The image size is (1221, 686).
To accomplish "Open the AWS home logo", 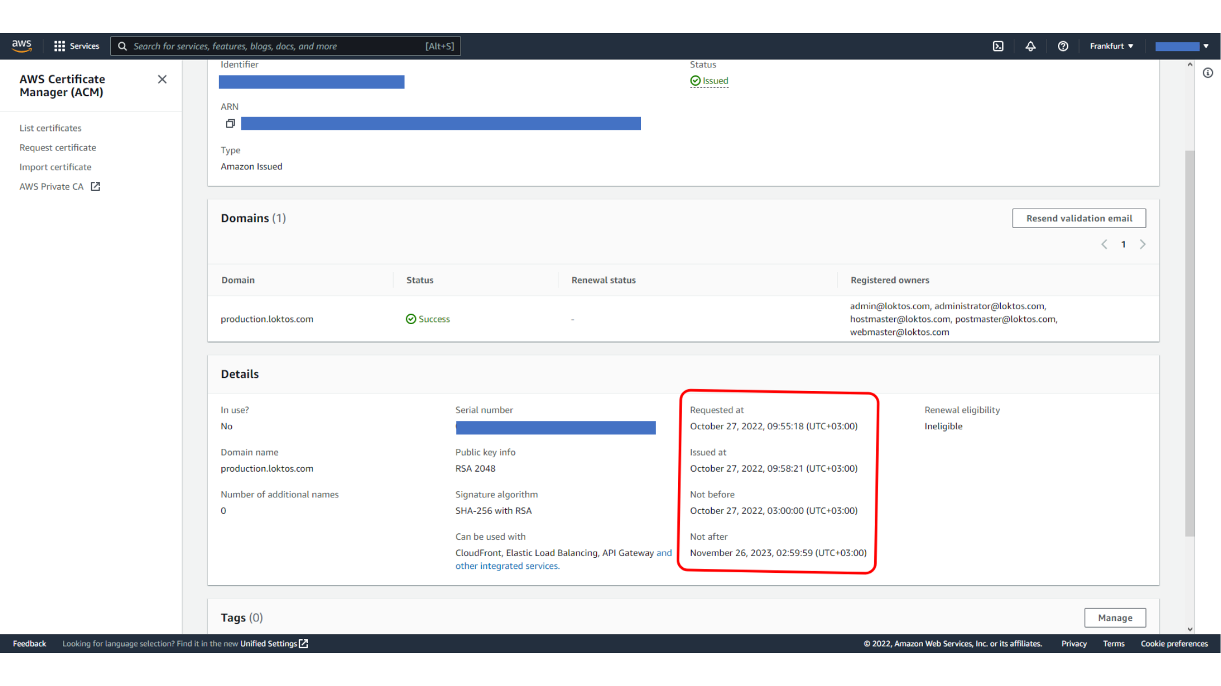I will [x=22, y=46].
